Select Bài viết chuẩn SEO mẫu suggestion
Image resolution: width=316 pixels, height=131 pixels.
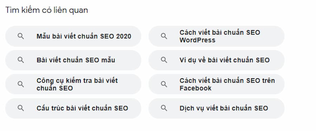tap(73, 60)
